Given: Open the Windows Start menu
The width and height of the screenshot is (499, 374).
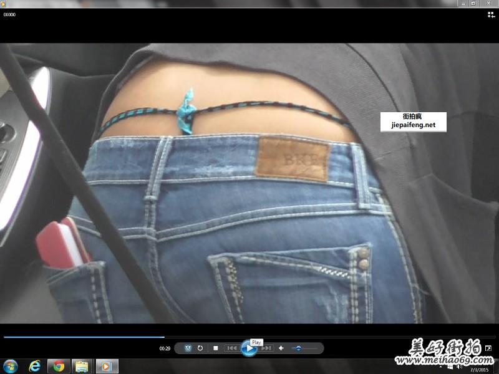Looking at the screenshot, I should [x=11, y=366].
